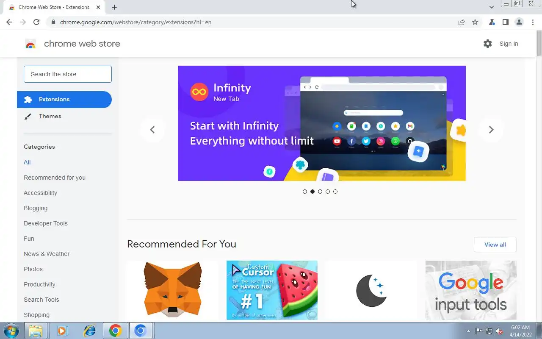Click View all recommended extensions
The width and height of the screenshot is (542, 339).
(495, 245)
